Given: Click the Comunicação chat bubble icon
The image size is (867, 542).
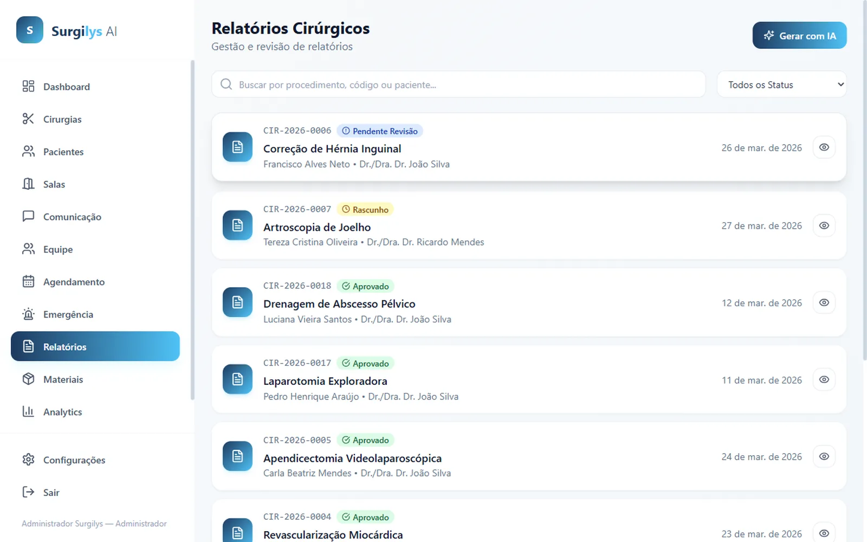Looking at the screenshot, I should pyautogui.click(x=28, y=216).
